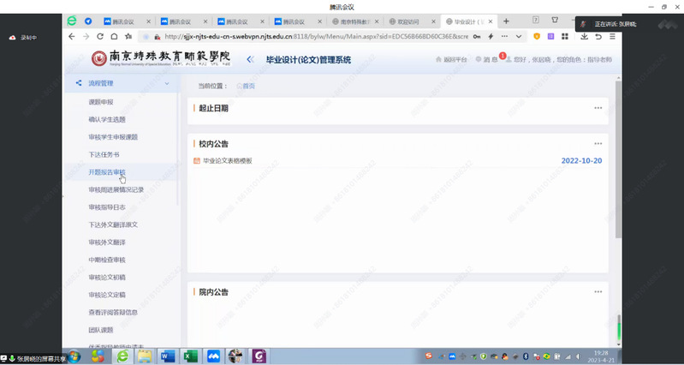The image size is (684, 365).
Task: Open Word from the Windows taskbar
Action: coord(168,356)
